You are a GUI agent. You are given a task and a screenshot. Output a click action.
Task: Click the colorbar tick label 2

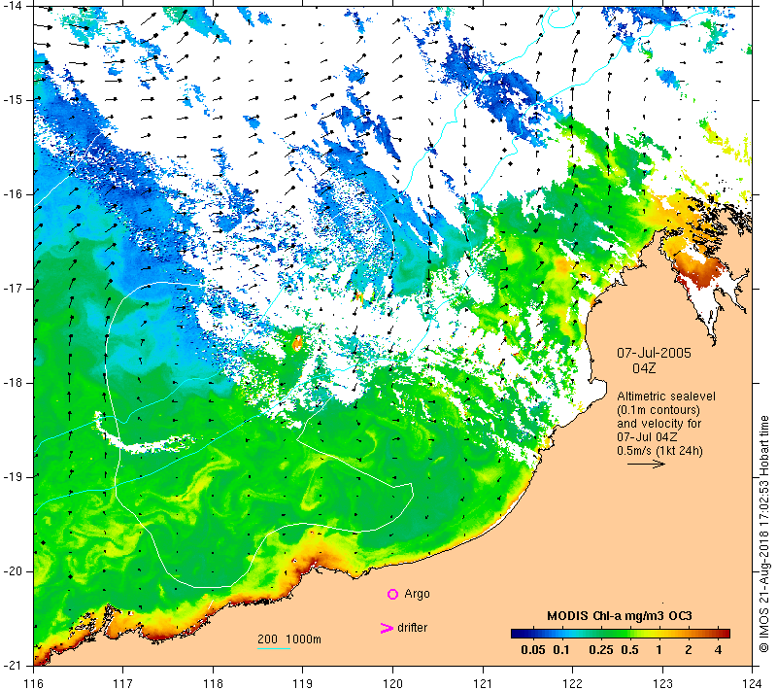pyautogui.click(x=689, y=650)
